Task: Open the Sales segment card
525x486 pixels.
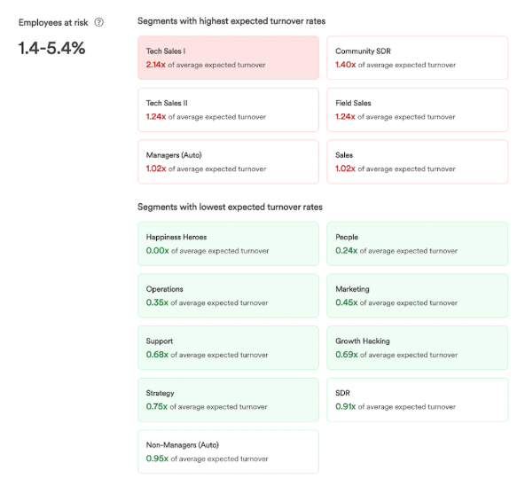Action: click(417, 161)
